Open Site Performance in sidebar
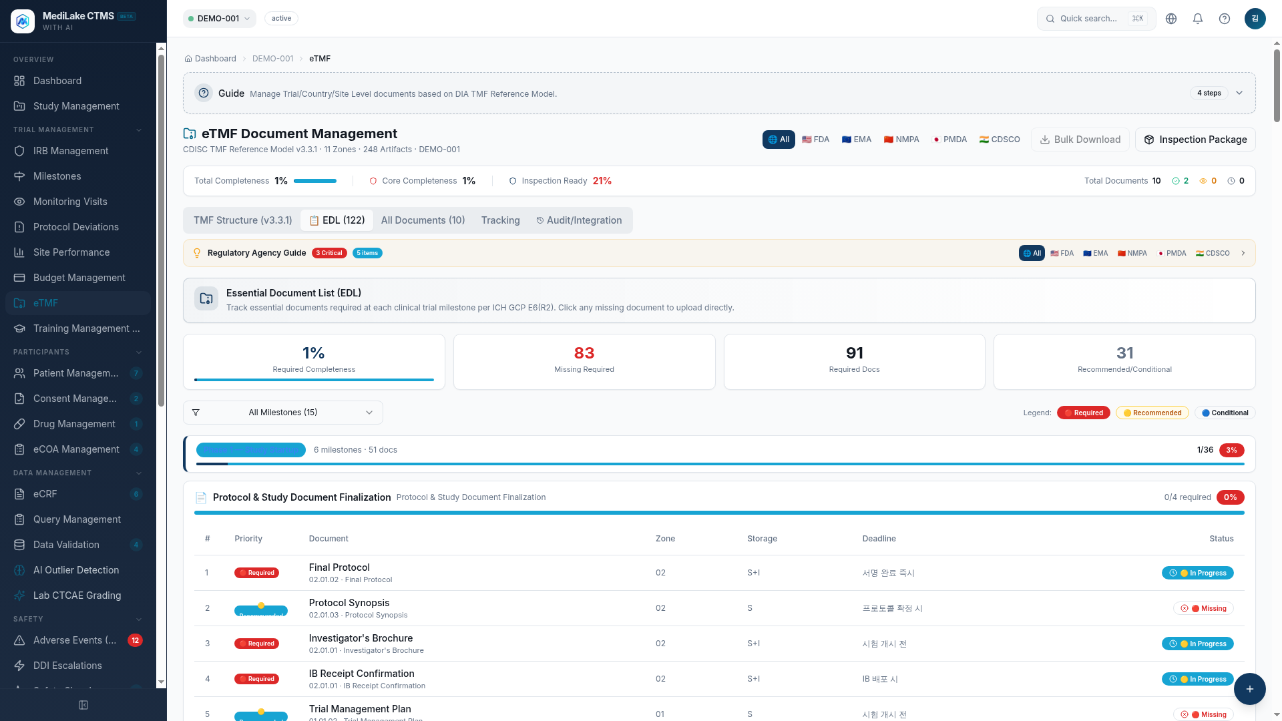The image size is (1282, 721). coord(78,252)
